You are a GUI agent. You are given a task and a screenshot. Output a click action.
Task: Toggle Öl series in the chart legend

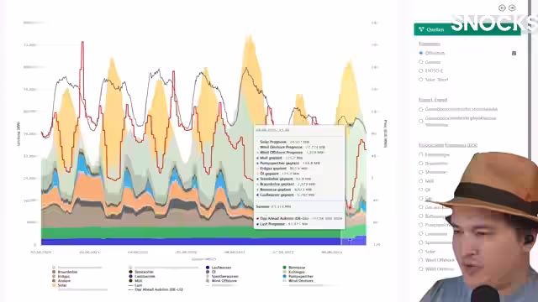[x=211, y=272]
